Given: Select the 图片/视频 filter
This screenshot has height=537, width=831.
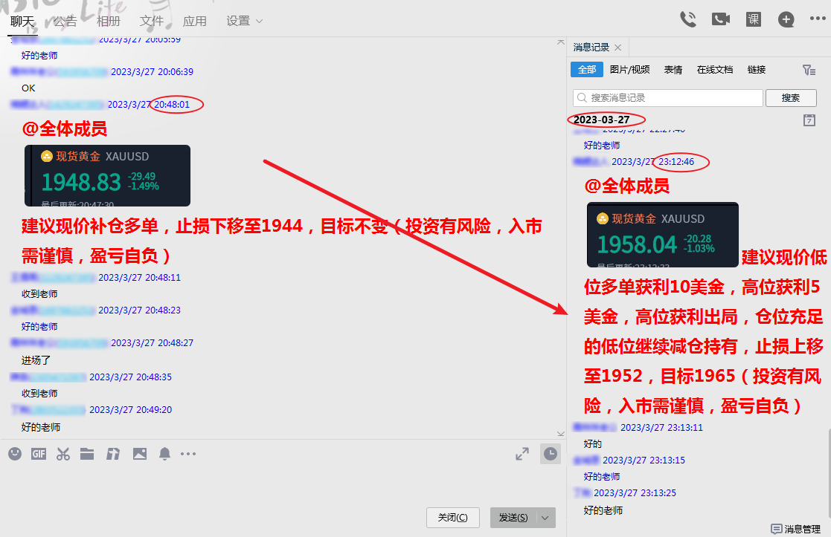Looking at the screenshot, I should [x=629, y=69].
